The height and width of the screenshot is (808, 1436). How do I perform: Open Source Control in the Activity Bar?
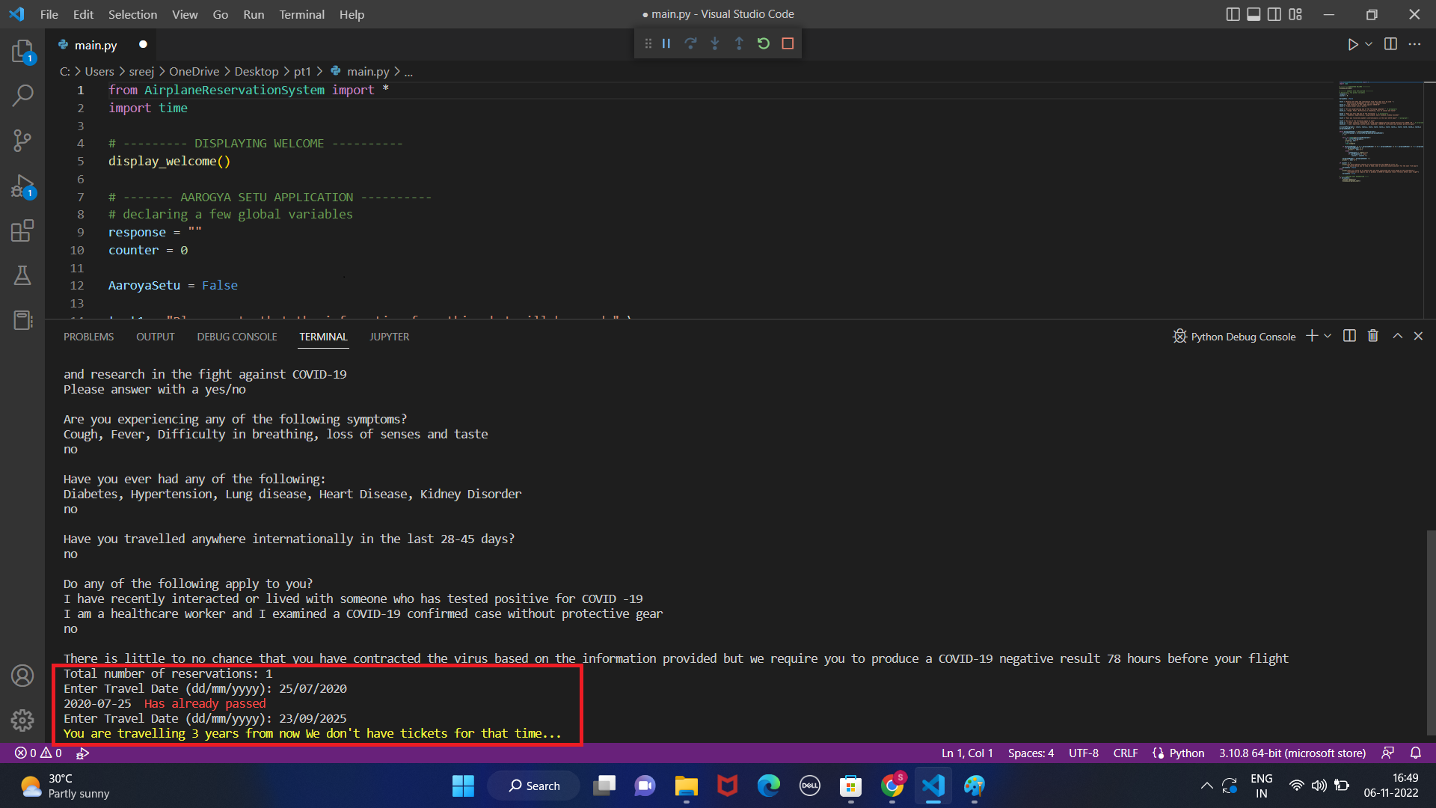coord(22,141)
